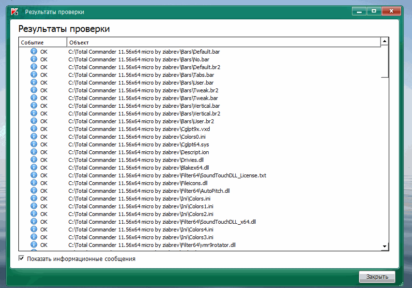412x288 pixels.
Task: Click the info icon beside vmr9rotator.dll row
Action: tap(34, 245)
